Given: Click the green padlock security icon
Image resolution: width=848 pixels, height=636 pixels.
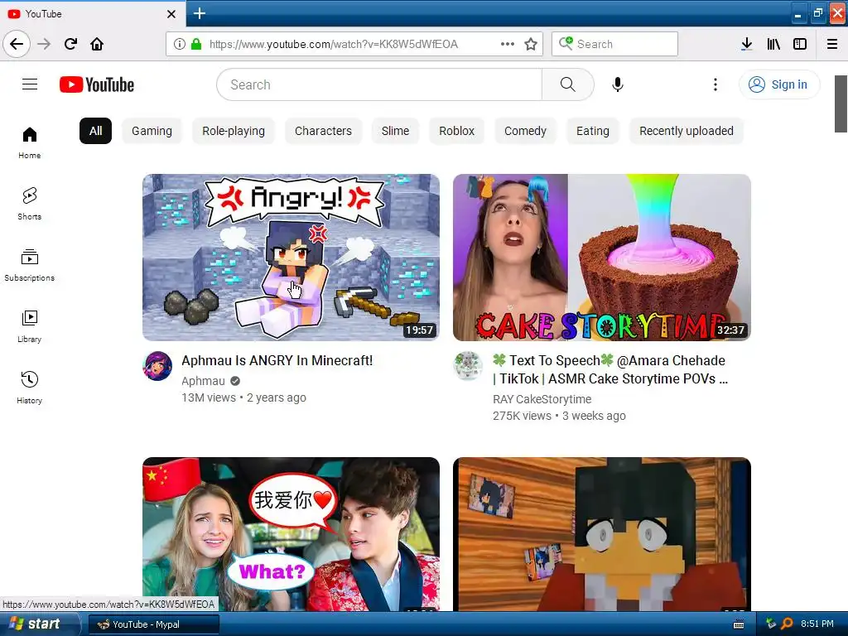Looking at the screenshot, I should pos(196,44).
